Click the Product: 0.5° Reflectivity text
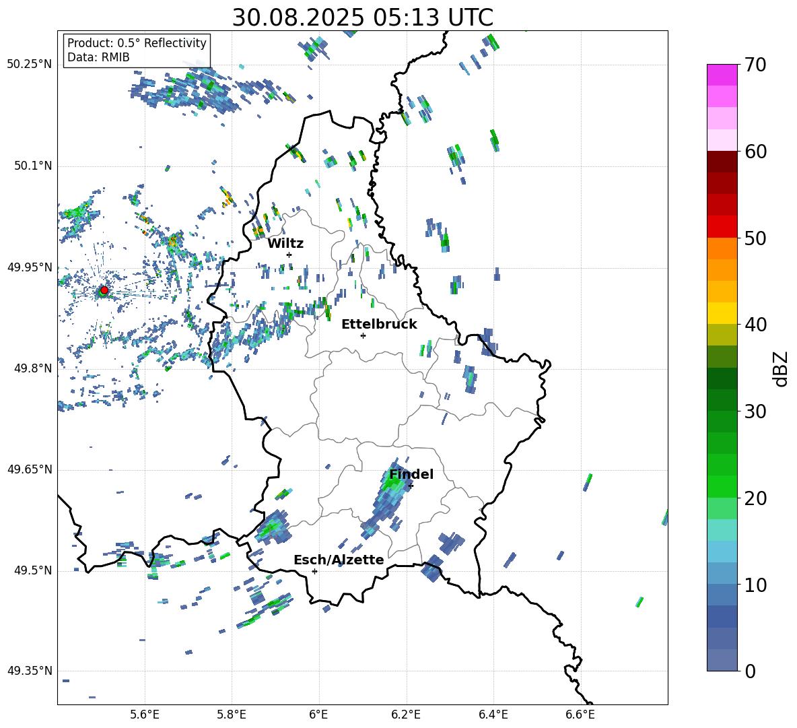This screenshot has width=797, height=728. (x=137, y=43)
